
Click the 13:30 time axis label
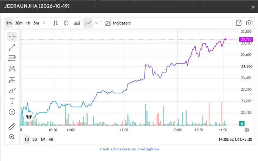tap(199, 130)
